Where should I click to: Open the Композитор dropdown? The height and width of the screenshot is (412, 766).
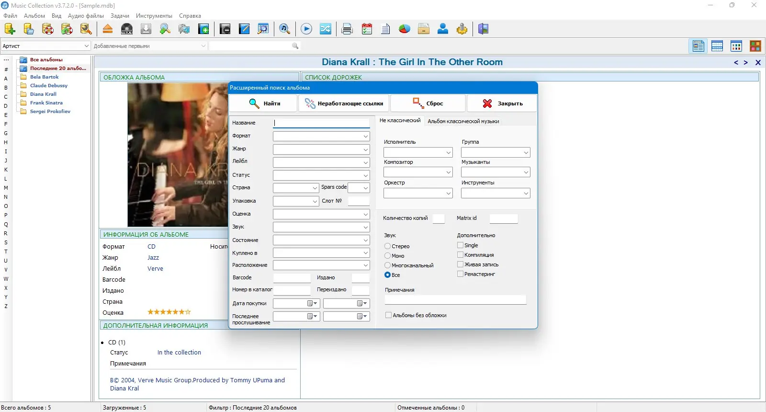tap(418, 172)
